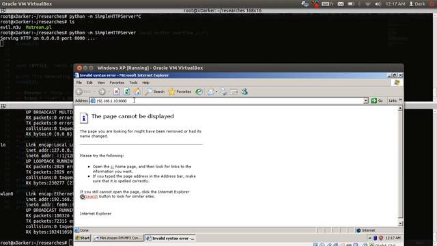The image size is (437, 246).
Task: Click the red security shield tray icon
Action: 381,238
